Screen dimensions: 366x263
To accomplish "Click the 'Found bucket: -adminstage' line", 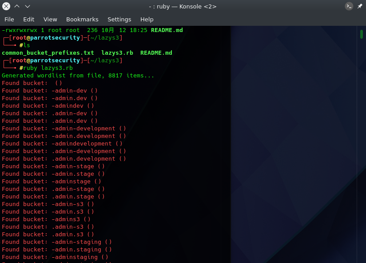I will [x=52, y=182].
